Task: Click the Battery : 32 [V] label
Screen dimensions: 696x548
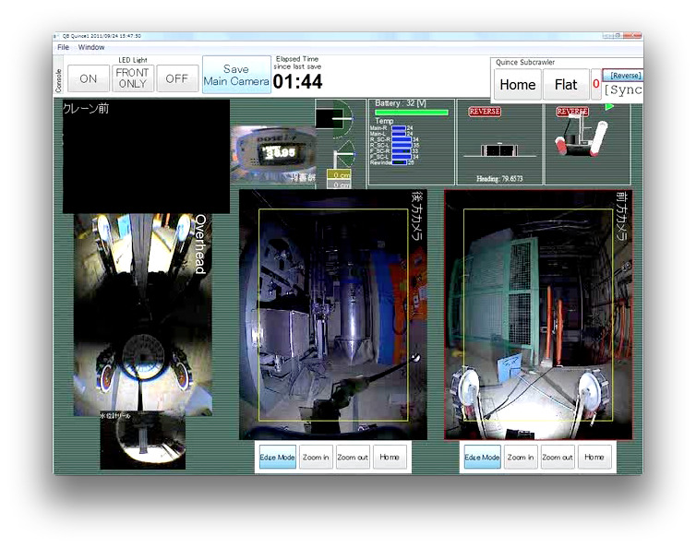Action: pyautogui.click(x=401, y=103)
